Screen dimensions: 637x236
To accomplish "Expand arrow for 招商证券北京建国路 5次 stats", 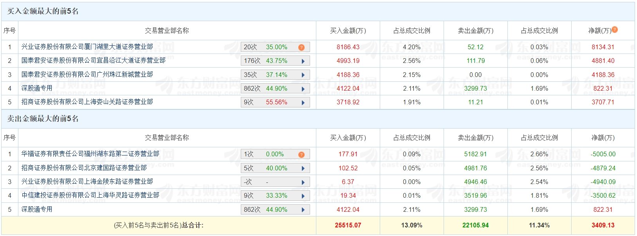I will 303,168.
